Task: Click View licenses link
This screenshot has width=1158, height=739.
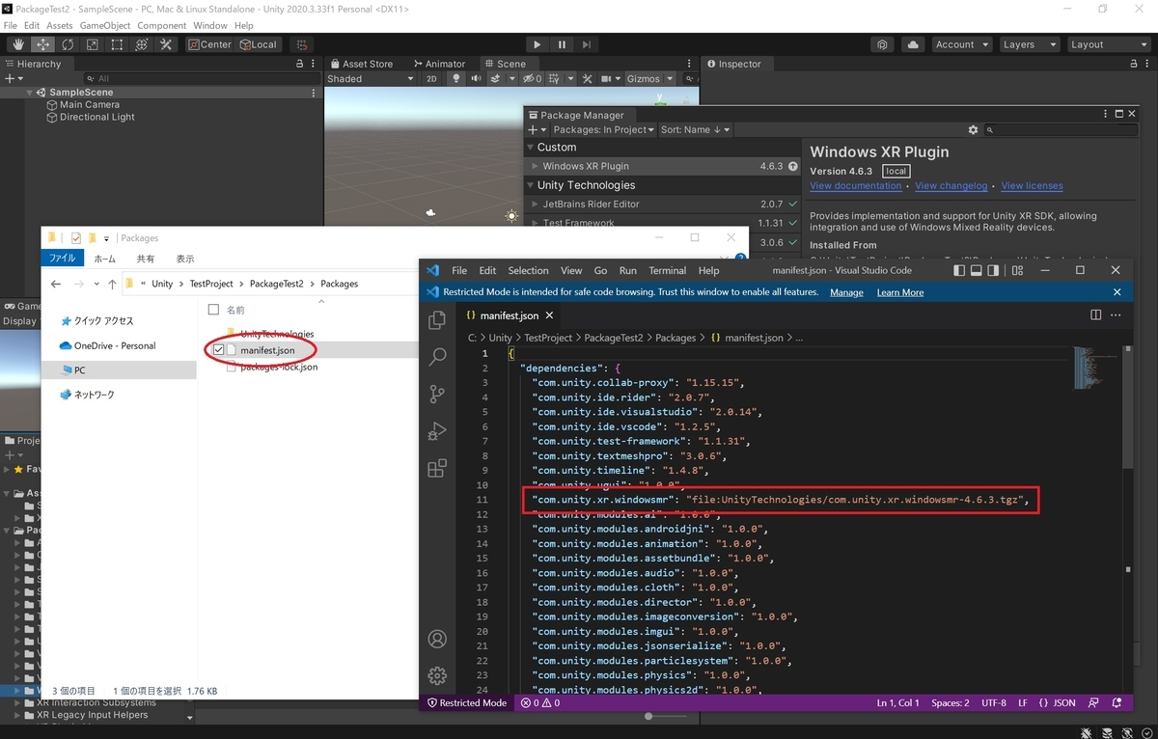Action: [x=1032, y=186]
